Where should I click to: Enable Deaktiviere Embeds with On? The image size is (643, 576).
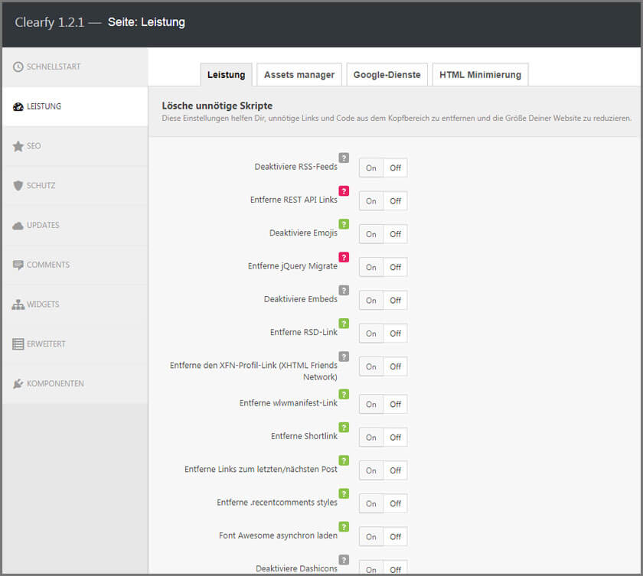pos(371,301)
